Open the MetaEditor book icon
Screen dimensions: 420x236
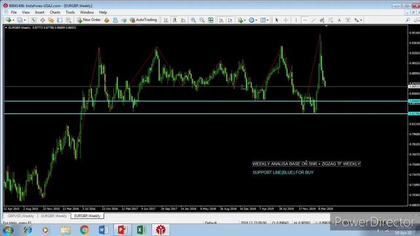coord(106,20)
